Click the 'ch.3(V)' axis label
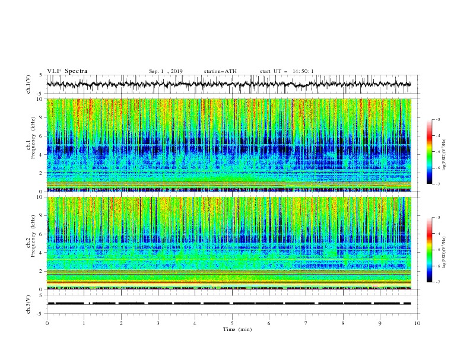 pos(28,304)
